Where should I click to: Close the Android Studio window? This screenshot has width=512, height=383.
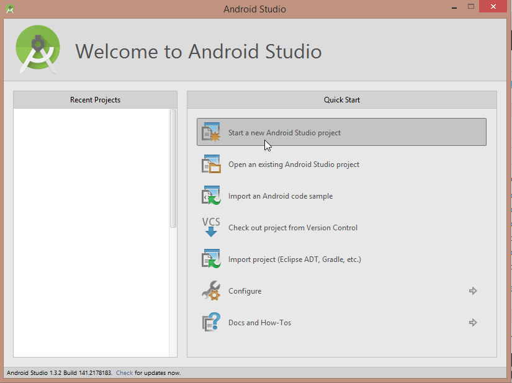point(493,7)
